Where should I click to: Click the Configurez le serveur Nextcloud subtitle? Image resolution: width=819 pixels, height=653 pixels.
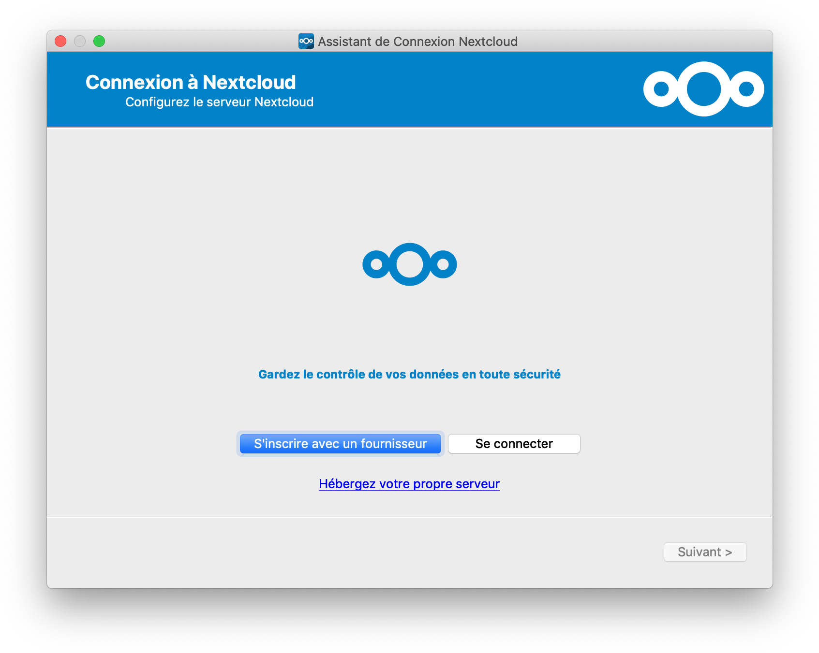(x=220, y=102)
